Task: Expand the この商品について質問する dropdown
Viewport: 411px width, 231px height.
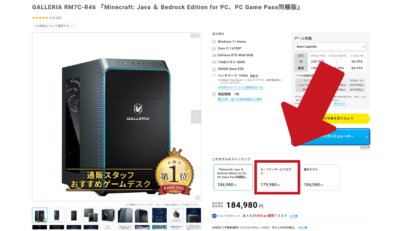Action: click(x=54, y=26)
